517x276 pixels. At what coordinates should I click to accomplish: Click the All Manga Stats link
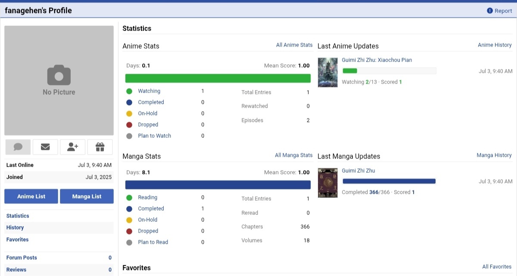[x=294, y=155]
